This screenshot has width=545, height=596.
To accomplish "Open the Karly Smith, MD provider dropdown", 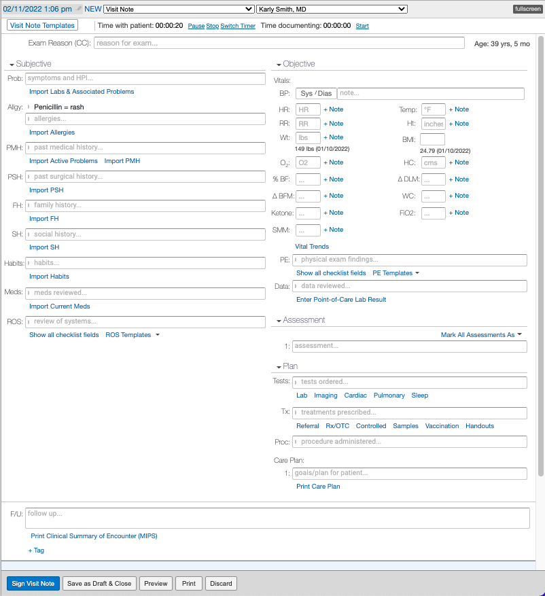I will tap(332, 9).
